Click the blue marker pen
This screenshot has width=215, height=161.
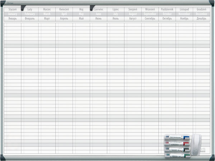tap(177, 137)
